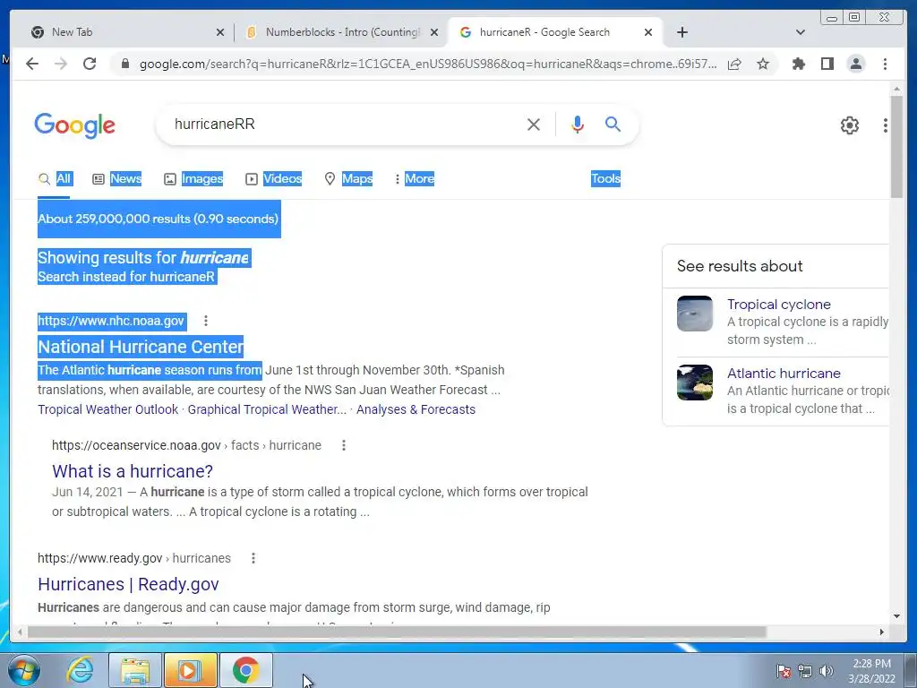
Task: Open a new tab with the plus button
Action: [x=681, y=32]
